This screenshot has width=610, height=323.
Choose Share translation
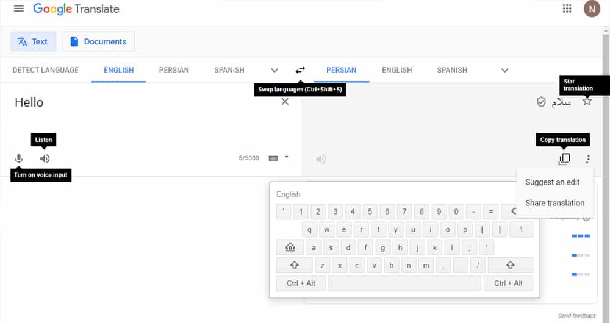(x=554, y=203)
